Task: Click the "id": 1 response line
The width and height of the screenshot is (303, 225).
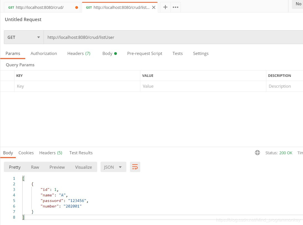Action: coord(49,189)
